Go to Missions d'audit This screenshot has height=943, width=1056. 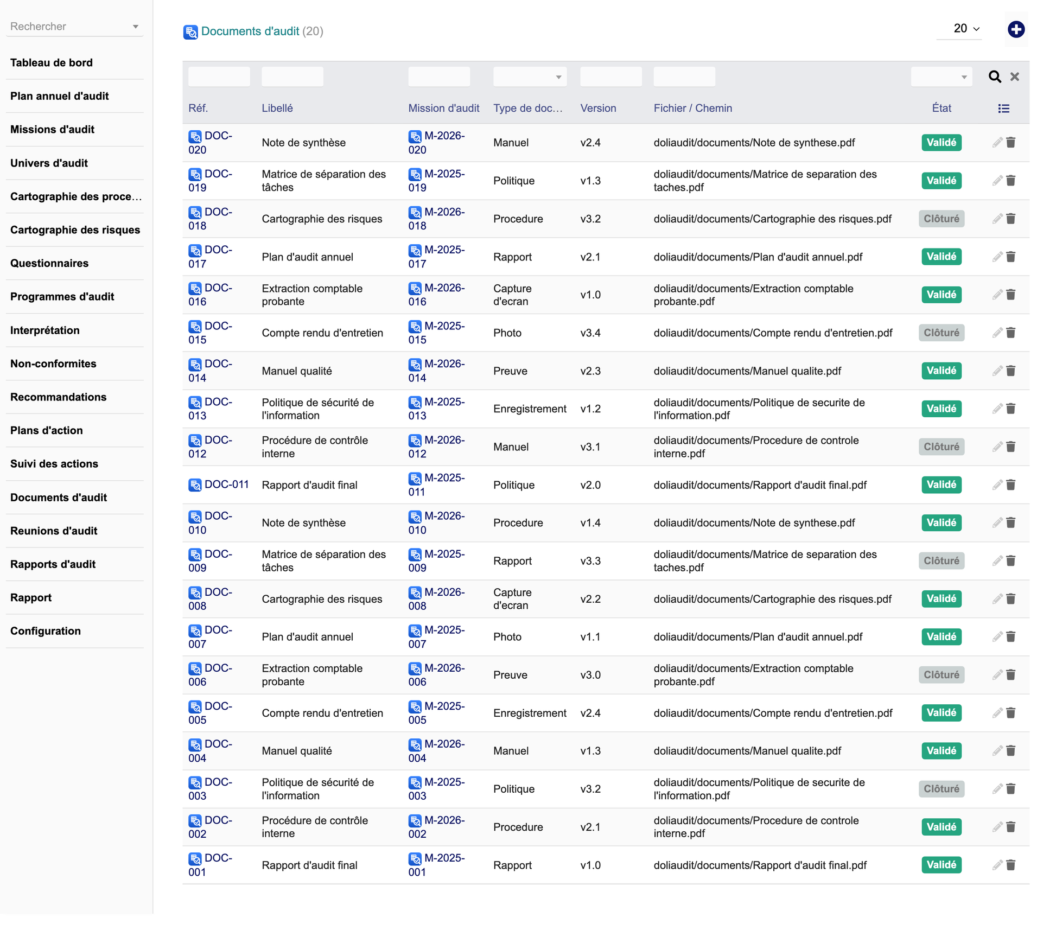click(x=52, y=129)
